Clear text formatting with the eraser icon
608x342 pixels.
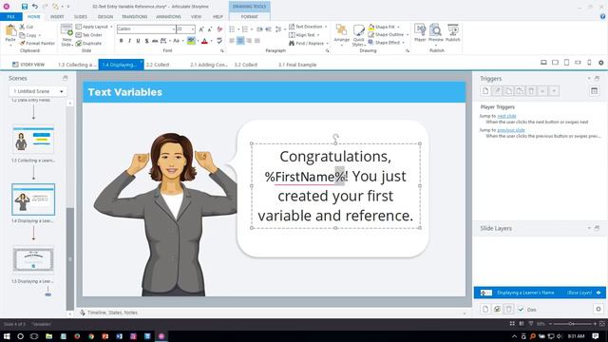(219, 29)
